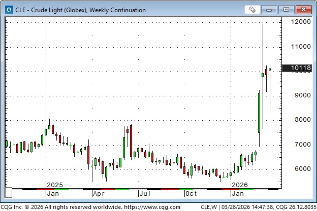Select the Apr marker on time axis
Viewport: 317px width, 211px height.
[99, 193]
